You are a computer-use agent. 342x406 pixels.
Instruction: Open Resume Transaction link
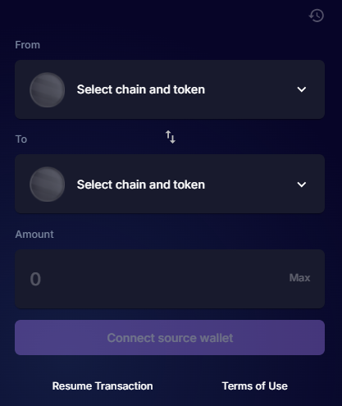tap(103, 386)
